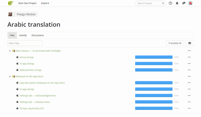Screen dimensions: 201x117
Task: Collapse the Next release folder
Action: (10, 51)
